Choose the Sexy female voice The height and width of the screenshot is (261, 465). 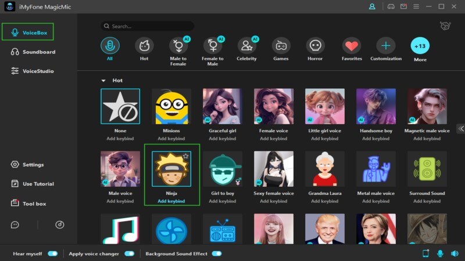[274, 169]
